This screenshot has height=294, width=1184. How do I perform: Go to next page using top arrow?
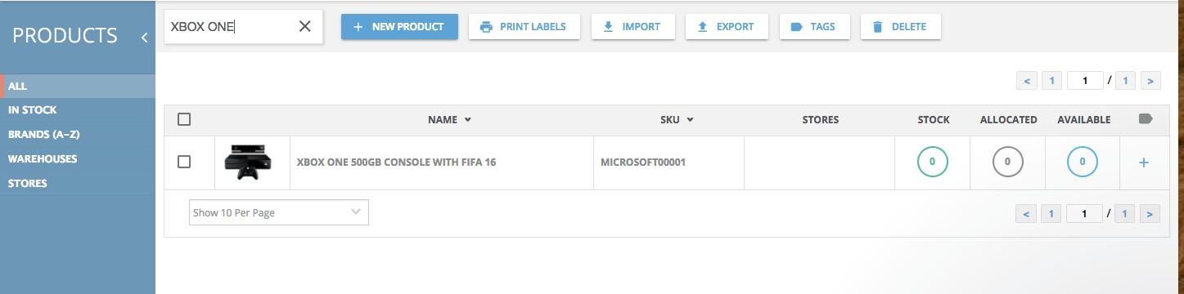point(1150,80)
